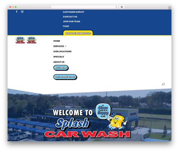Open the Customer Survey link
Screen dimensions: 179x152
pos(73,12)
